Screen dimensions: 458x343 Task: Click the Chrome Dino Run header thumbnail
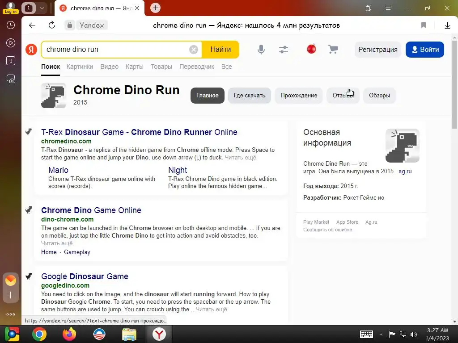point(54,96)
